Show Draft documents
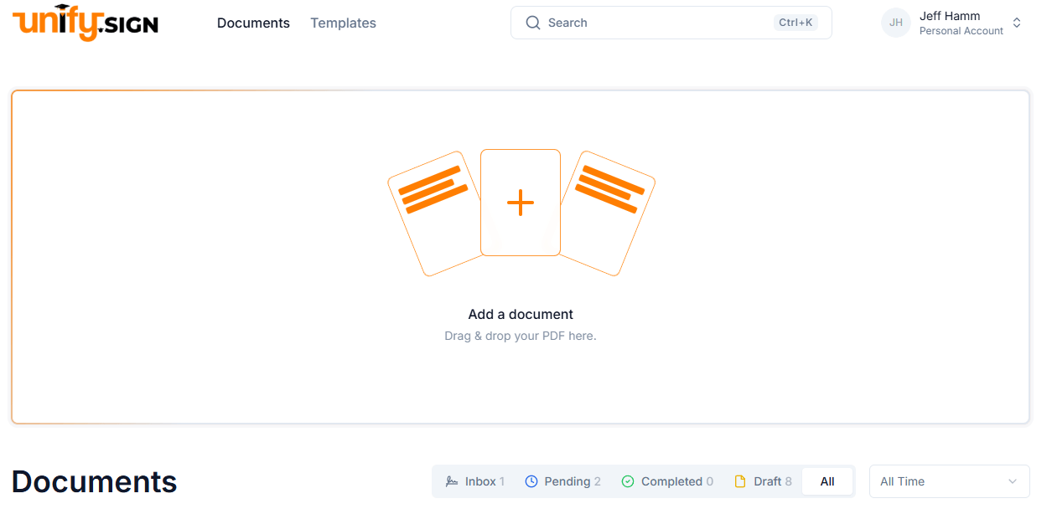 point(763,481)
